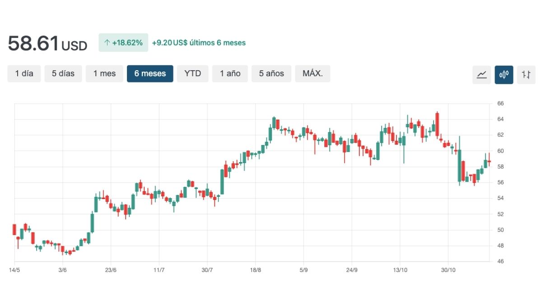Screen dimensions: 542x304
Task: Click the +9.20 US$ últimos 6 meses text
Action: click(x=199, y=43)
